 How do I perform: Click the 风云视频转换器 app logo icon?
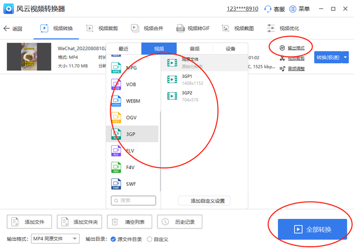click(x=9, y=9)
